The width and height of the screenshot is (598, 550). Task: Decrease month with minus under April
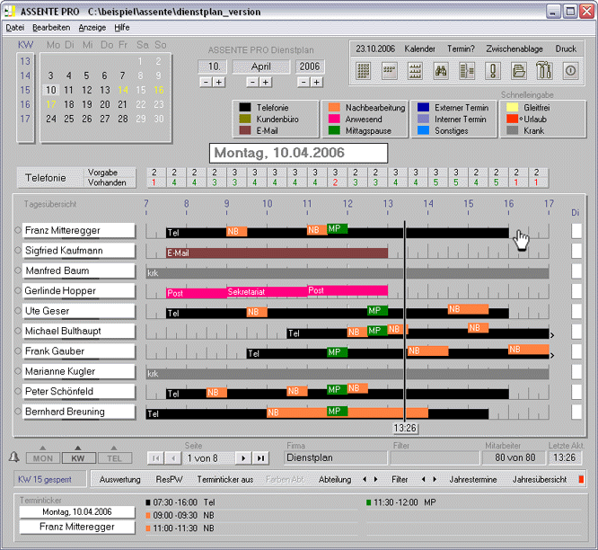tap(252, 82)
